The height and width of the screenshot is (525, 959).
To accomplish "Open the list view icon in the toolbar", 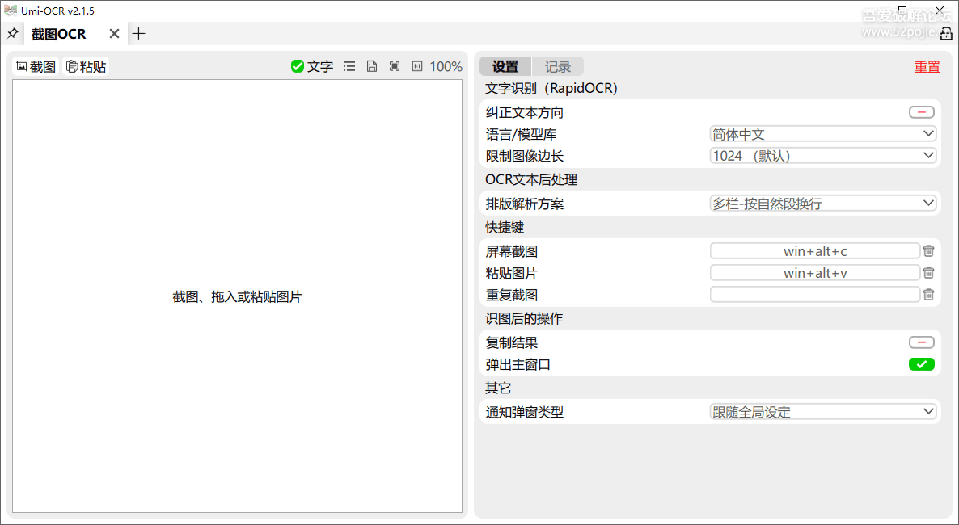I will pyautogui.click(x=349, y=66).
